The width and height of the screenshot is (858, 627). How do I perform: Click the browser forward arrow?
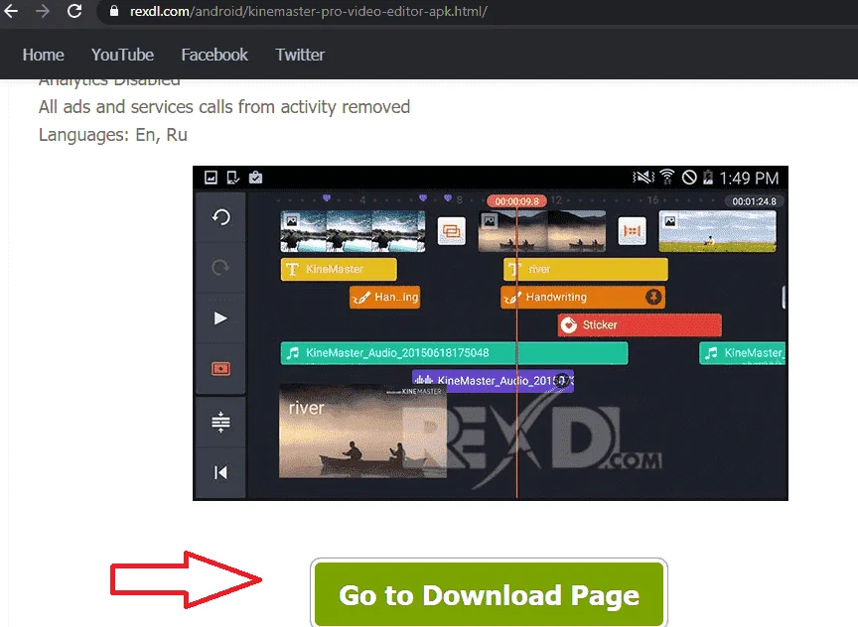pos(43,11)
